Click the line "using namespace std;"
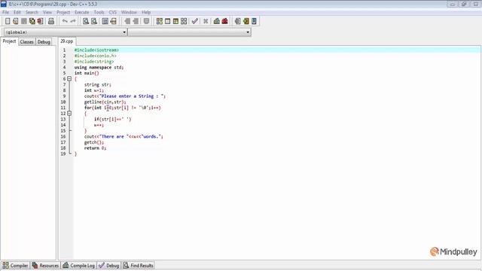The width and height of the screenshot is (482, 271). 99,67
